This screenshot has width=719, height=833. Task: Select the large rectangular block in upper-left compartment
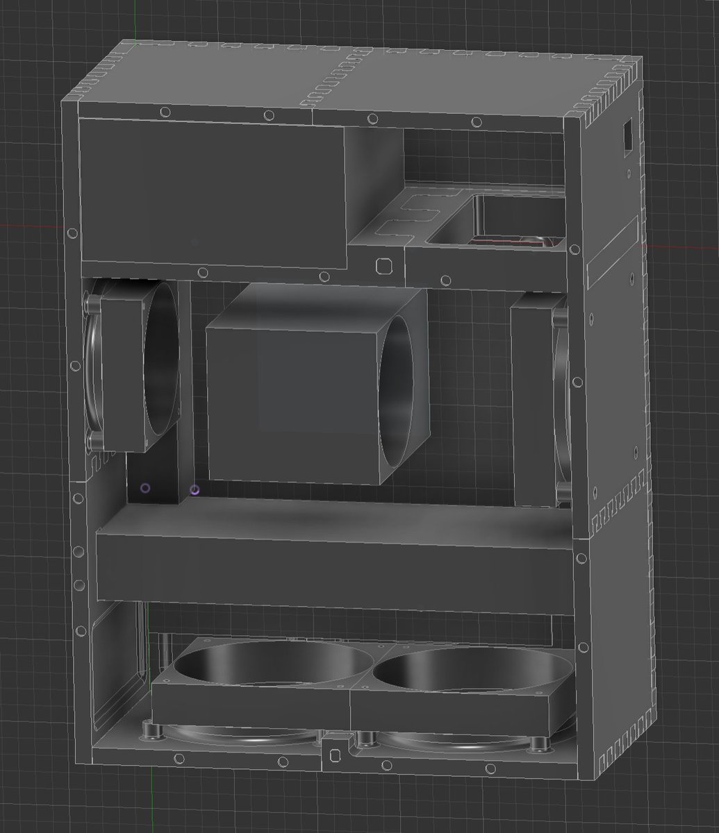click(213, 193)
